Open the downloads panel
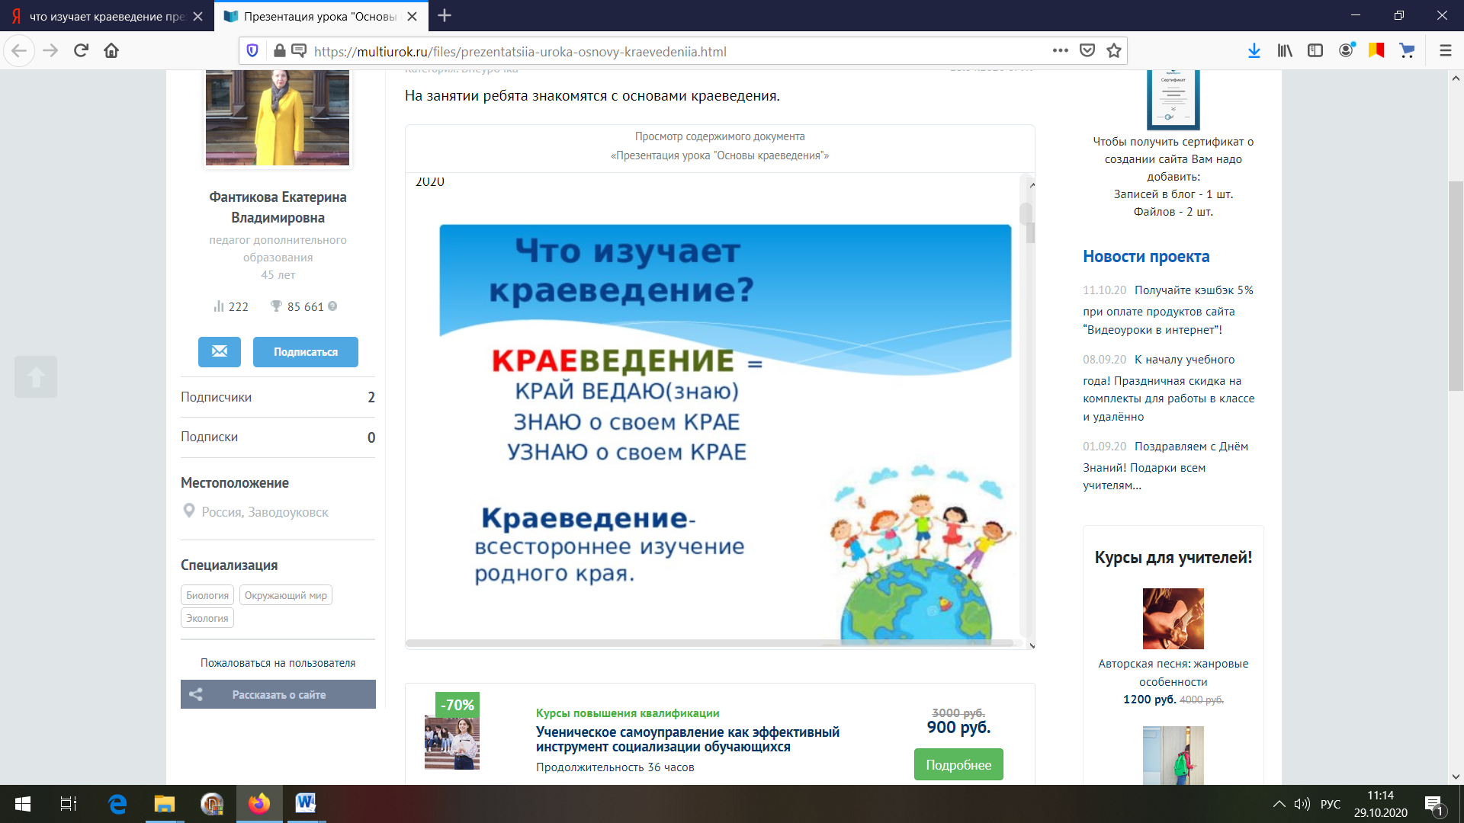This screenshot has height=823, width=1464. point(1254,51)
